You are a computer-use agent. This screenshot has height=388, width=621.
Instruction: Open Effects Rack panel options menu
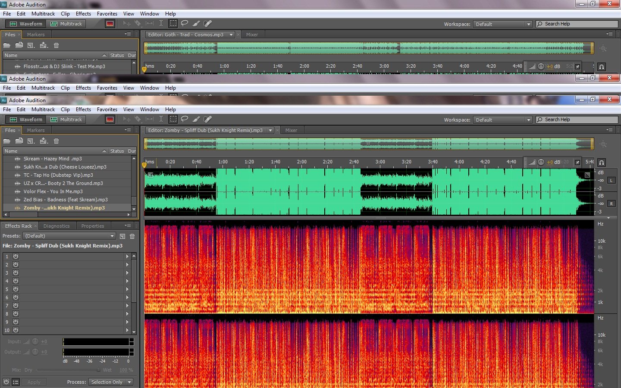pyautogui.click(x=128, y=225)
